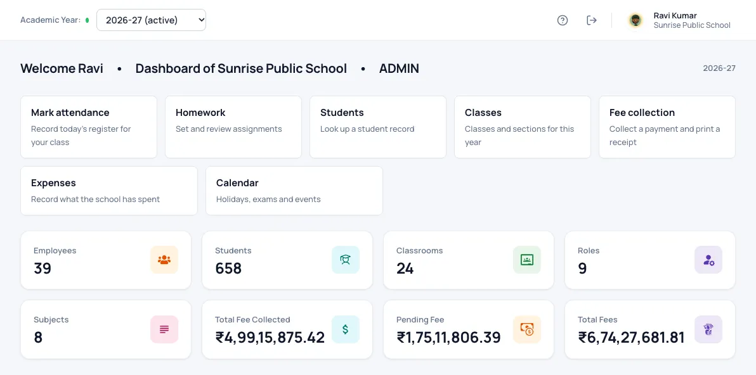The width and height of the screenshot is (756, 375).
Task: Click the orange Pending Fee money icon
Action: point(527,329)
